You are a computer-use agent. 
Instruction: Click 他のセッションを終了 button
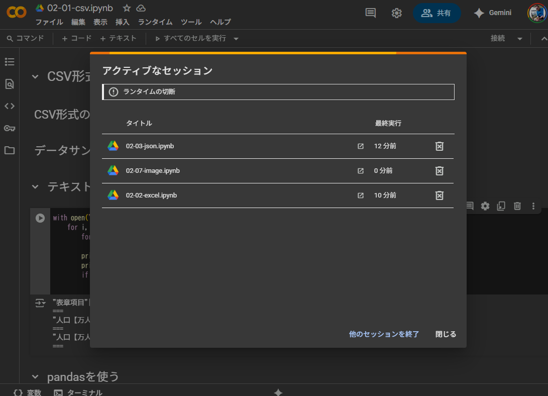384,334
